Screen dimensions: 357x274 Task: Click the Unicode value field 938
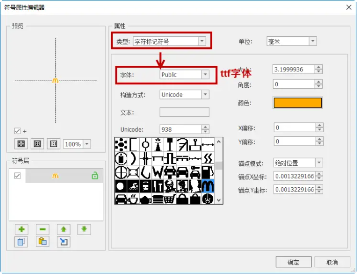181,129
